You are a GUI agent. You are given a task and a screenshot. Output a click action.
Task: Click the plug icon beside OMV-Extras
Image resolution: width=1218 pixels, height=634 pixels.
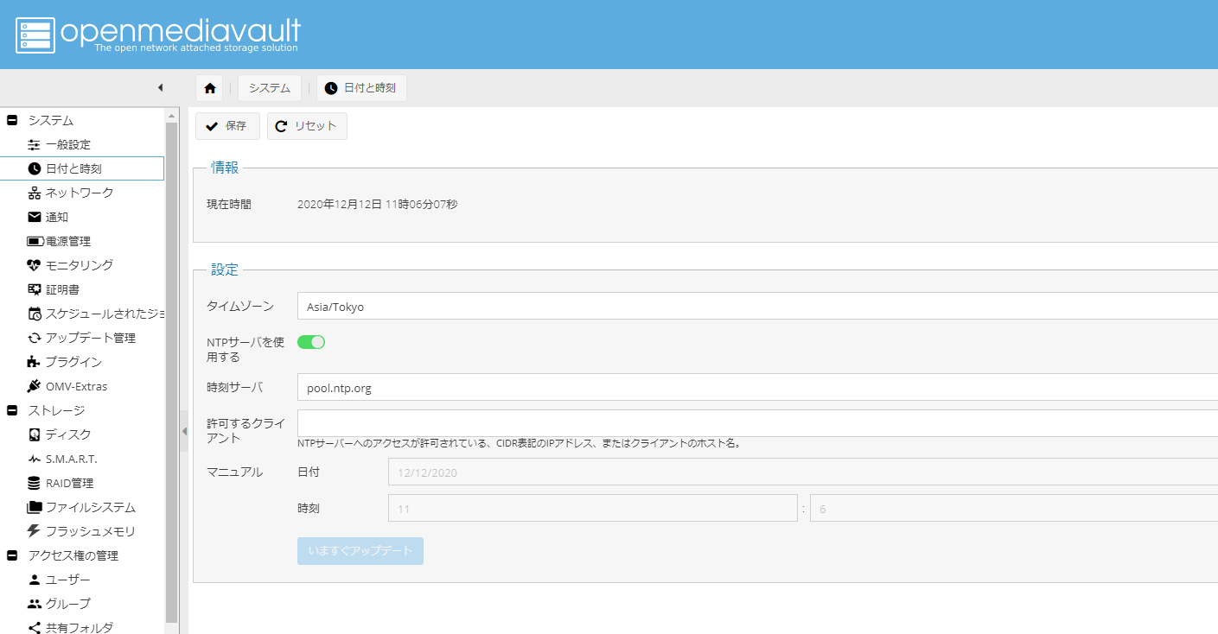35,386
